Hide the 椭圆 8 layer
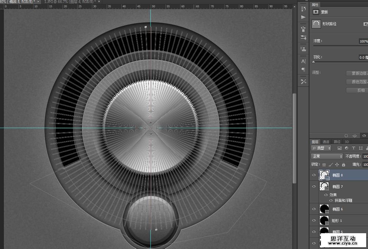 tap(314, 176)
